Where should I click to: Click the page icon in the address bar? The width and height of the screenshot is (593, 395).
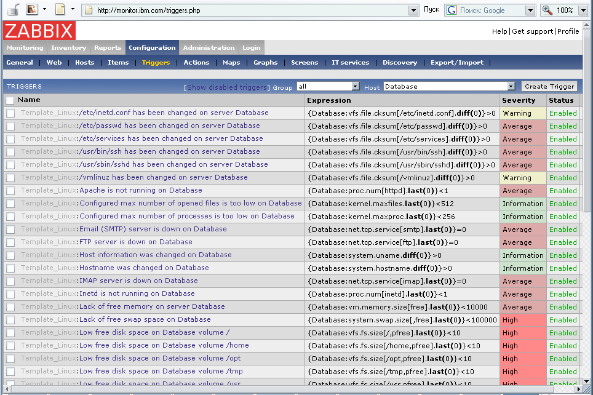pyautogui.click(x=89, y=10)
